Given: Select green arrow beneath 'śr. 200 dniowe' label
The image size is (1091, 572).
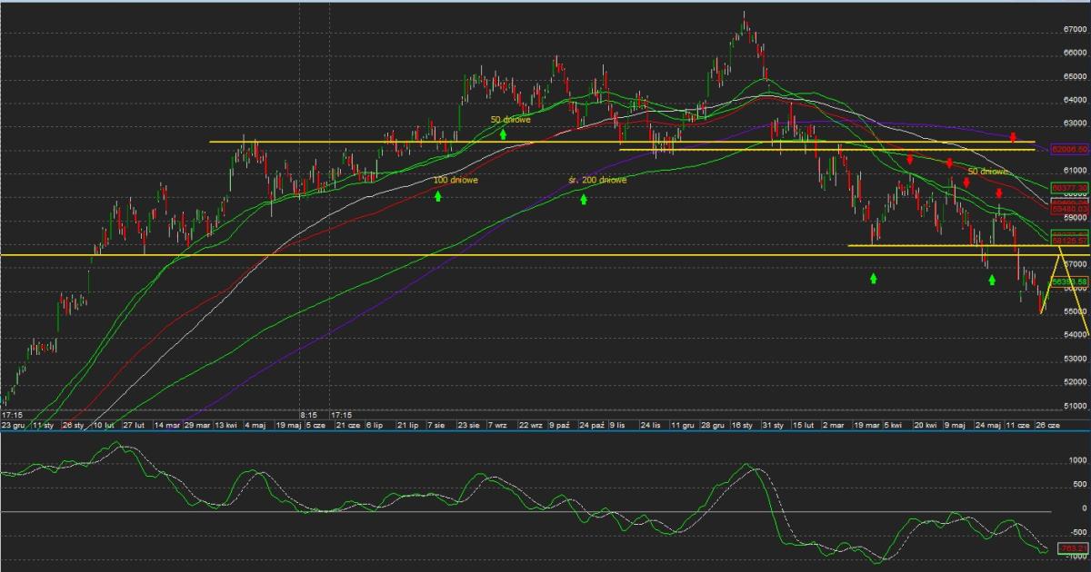Looking at the screenshot, I should 583,199.
